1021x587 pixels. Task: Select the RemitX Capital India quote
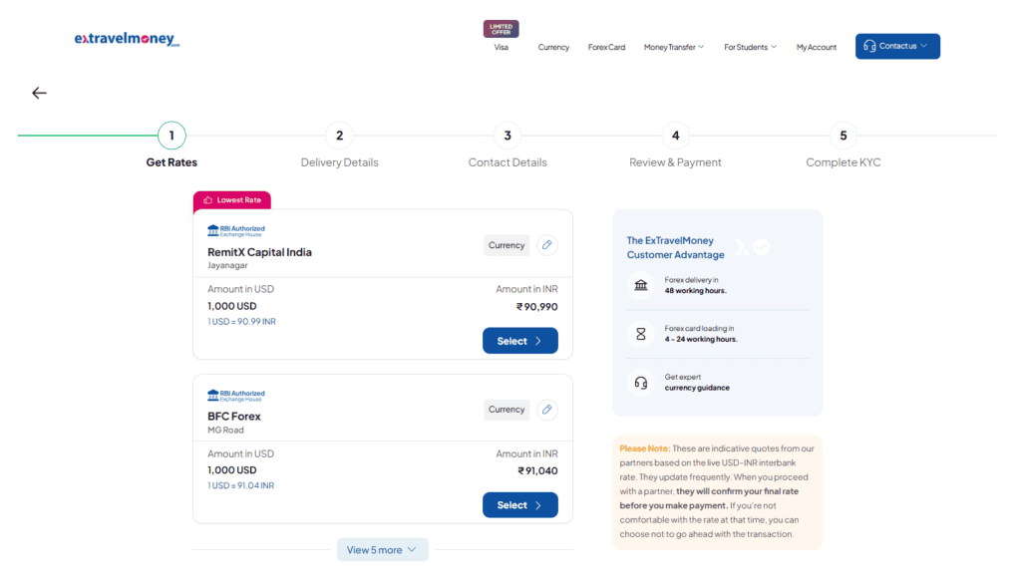click(519, 340)
